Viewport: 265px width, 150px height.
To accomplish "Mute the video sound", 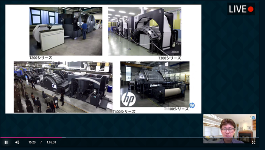I will [x=17, y=142].
